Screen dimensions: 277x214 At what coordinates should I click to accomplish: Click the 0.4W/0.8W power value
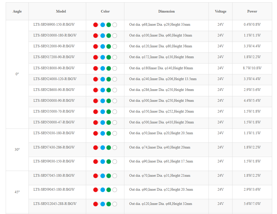pos(252,25)
